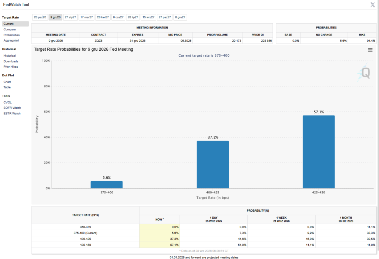Open Probabilities under Target Rate

pyautogui.click(x=11, y=35)
